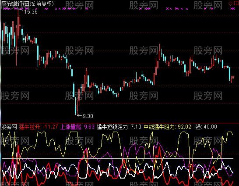
Task: Click the yellow 中线猛牛阻力: 92.02 label
Action: point(168,127)
